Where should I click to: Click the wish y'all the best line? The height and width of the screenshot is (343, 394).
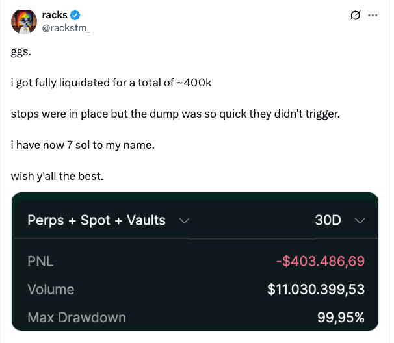point(57,175)
